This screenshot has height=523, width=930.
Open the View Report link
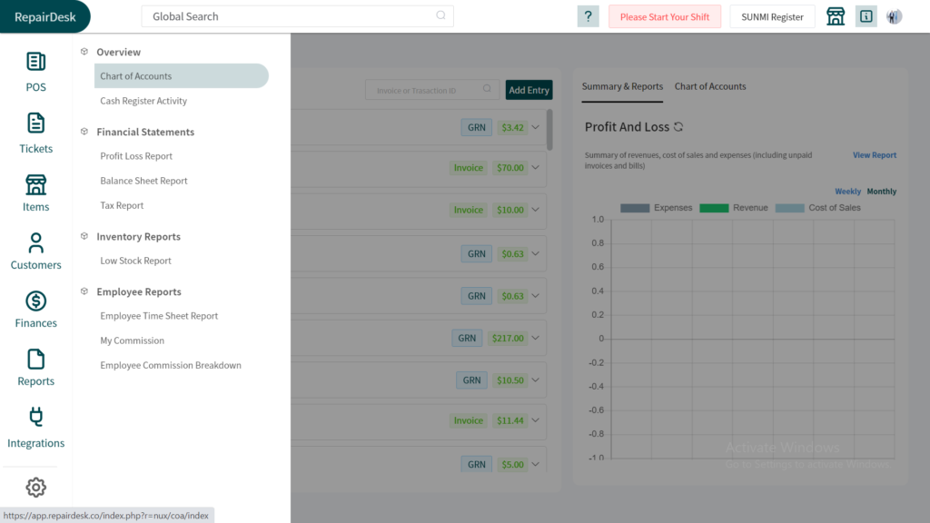tap(875, 154)
